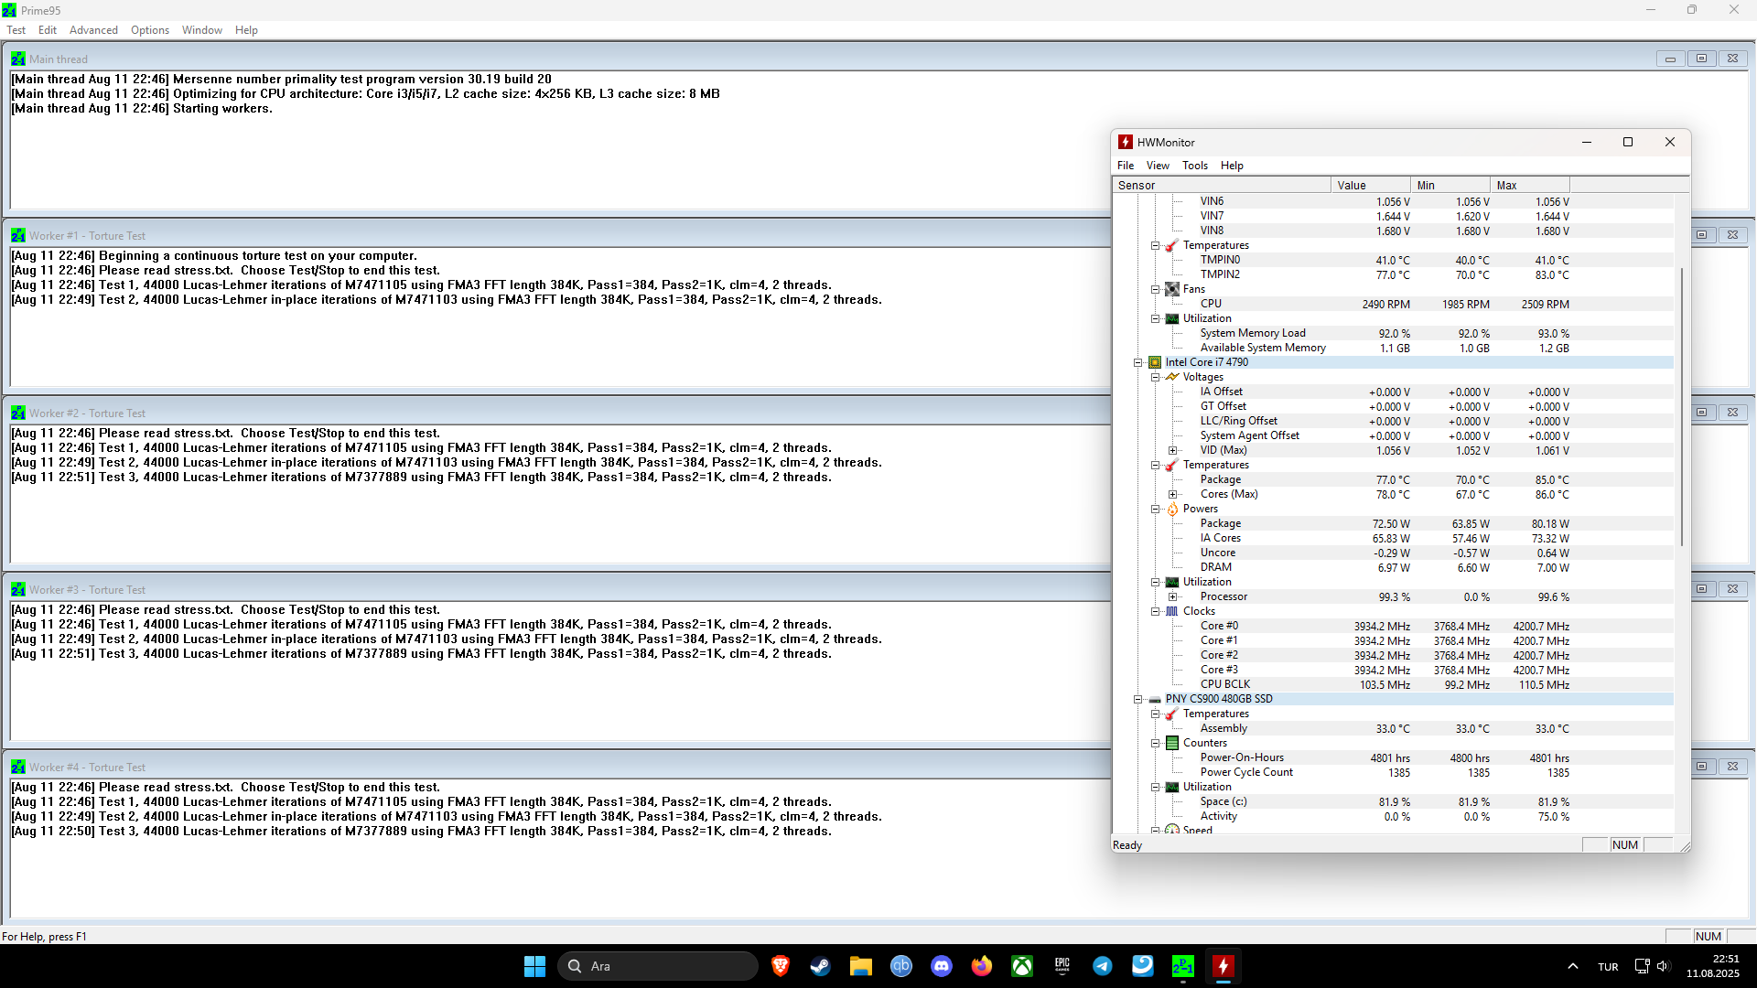Click the Powers flame icon

pyautogui.click(x=1172, y=509)
